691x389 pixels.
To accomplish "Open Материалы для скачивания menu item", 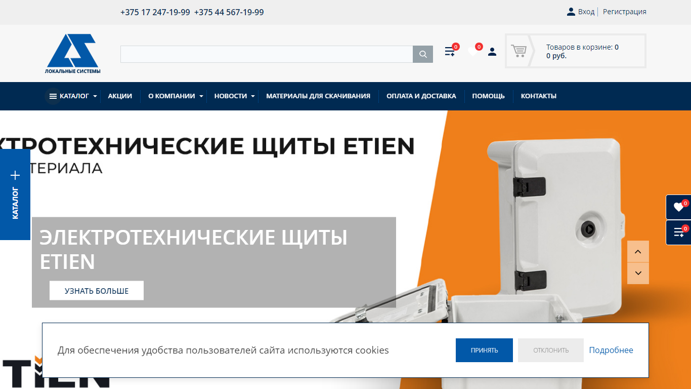I will [x=318, y=96].
